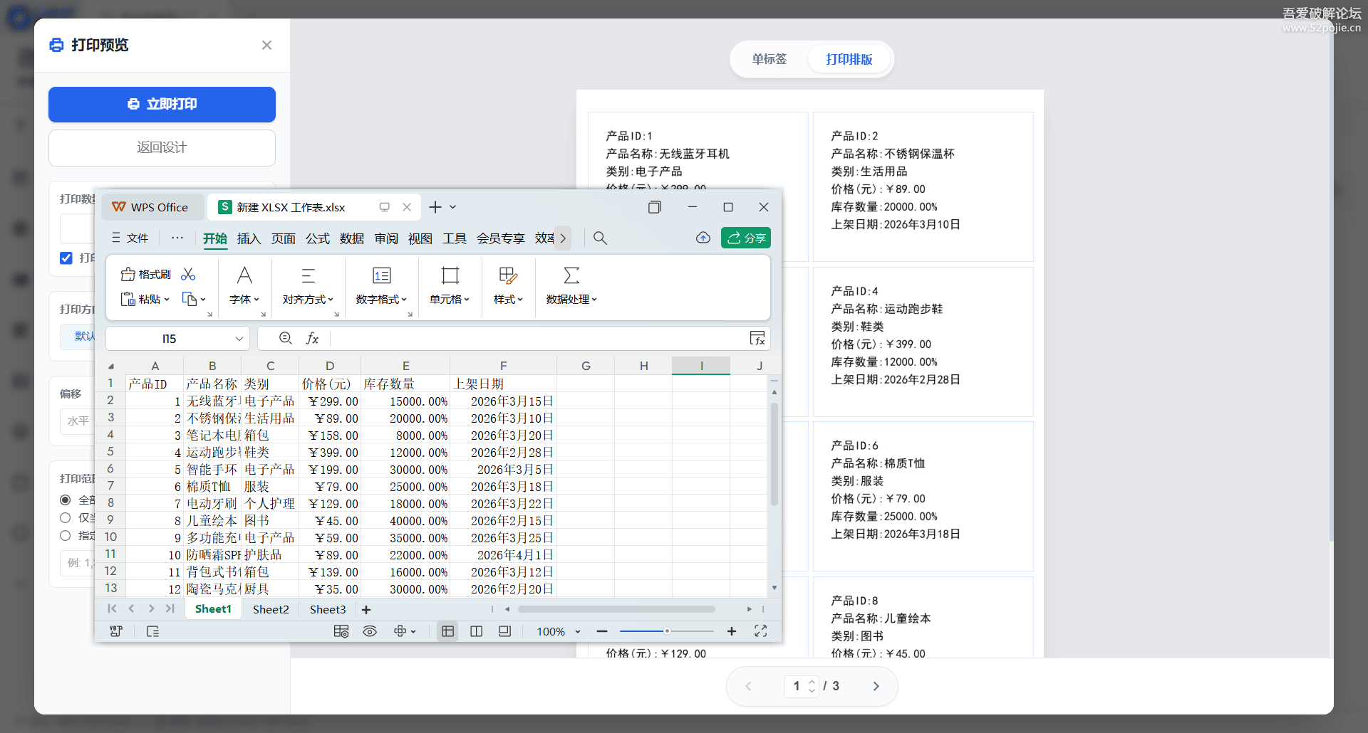Switch to 单标签 tab in print preview
Image resolution: width=1368 pixels, height=733 pixels.
(x=769, y=59)
